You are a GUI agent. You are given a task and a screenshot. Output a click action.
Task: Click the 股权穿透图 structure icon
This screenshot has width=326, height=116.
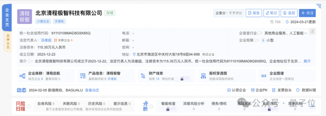[203, 76]
